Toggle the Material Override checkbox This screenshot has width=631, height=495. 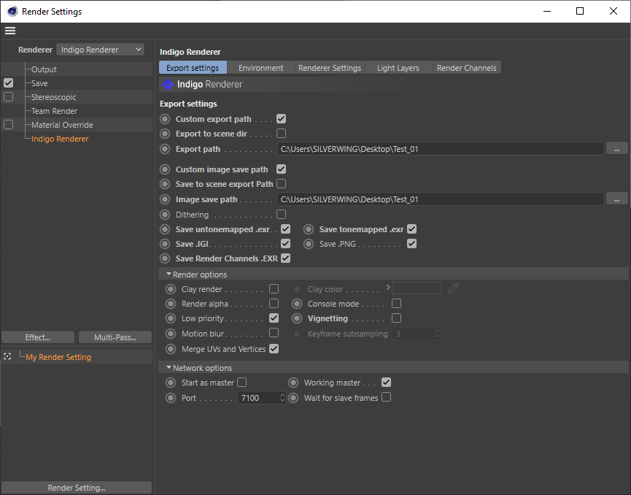8,125
